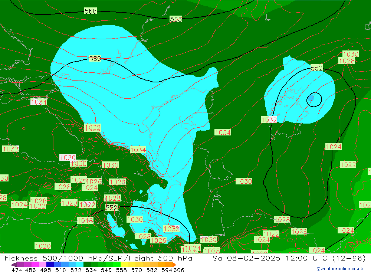The height and width of the screenshot is (272, 371).
Task: Click the 570 legend value
Action: tap(137, 270)
